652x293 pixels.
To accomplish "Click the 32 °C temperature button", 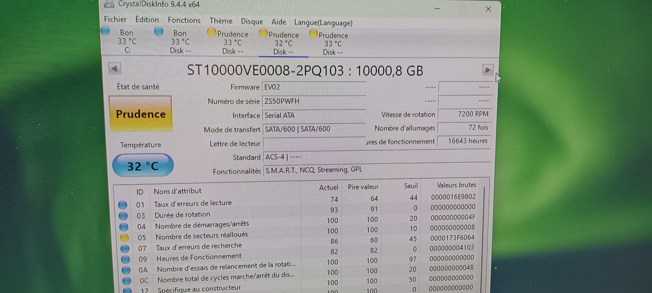I will pyautogui.click(x=143, y=166).
